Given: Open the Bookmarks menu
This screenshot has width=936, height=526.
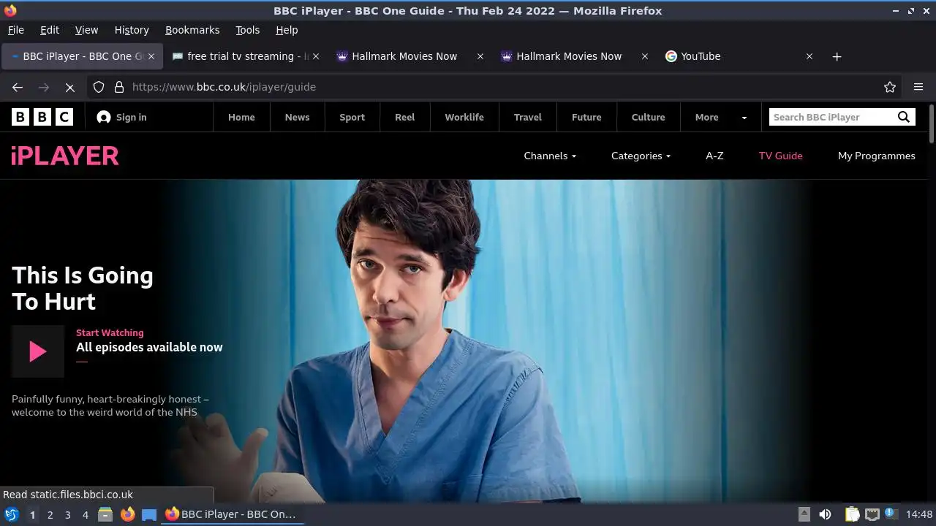Looking at the screenshot, I should pyautogui.click(x=192, y=30).
